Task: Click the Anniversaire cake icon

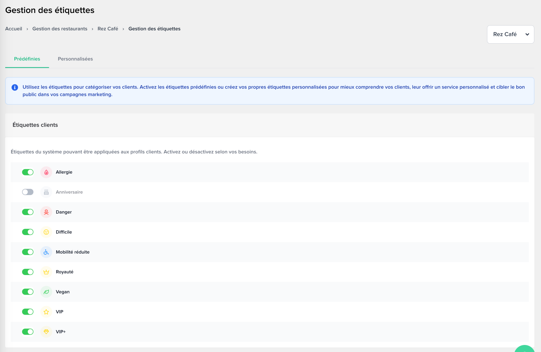Action: click(46, 192)
